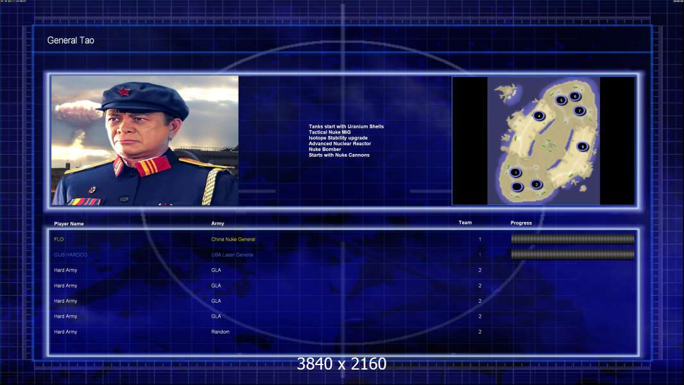This screenshot has height=385, width=684.
Task: Click team number in FLO's row
Action: 480,239
